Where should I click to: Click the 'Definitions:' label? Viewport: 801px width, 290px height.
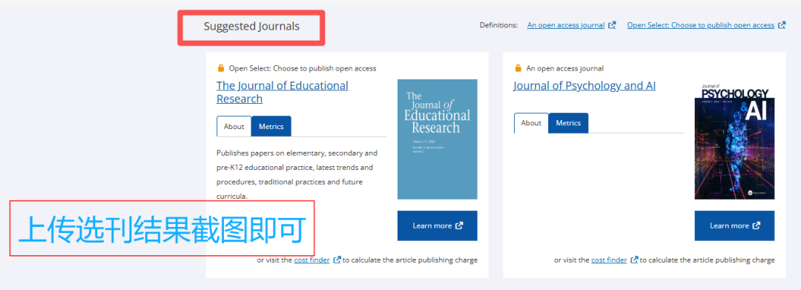coord(498,25)
